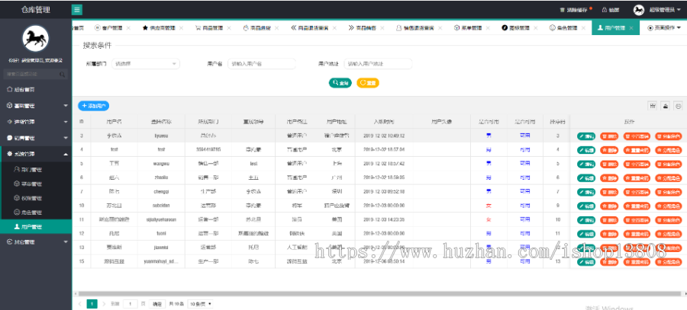The width and height of the screenshot is (687, 310).
Task: Click the 用户名 username input field
Action: (262, 64)
